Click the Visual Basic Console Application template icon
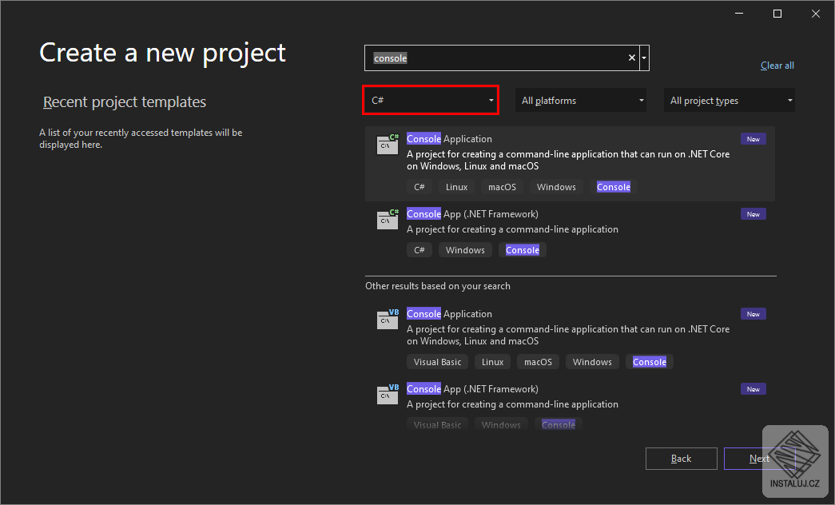Image resolution: width=835 pixels, height=505 pixels. pos(387,320)
